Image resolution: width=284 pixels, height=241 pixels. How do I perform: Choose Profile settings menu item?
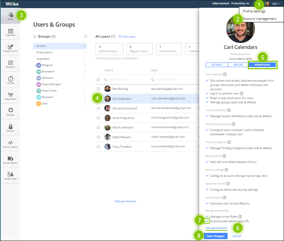254,11
